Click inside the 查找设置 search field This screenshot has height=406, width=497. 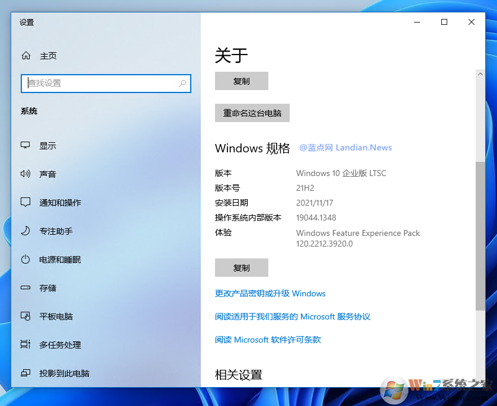(x=101, y=84)
